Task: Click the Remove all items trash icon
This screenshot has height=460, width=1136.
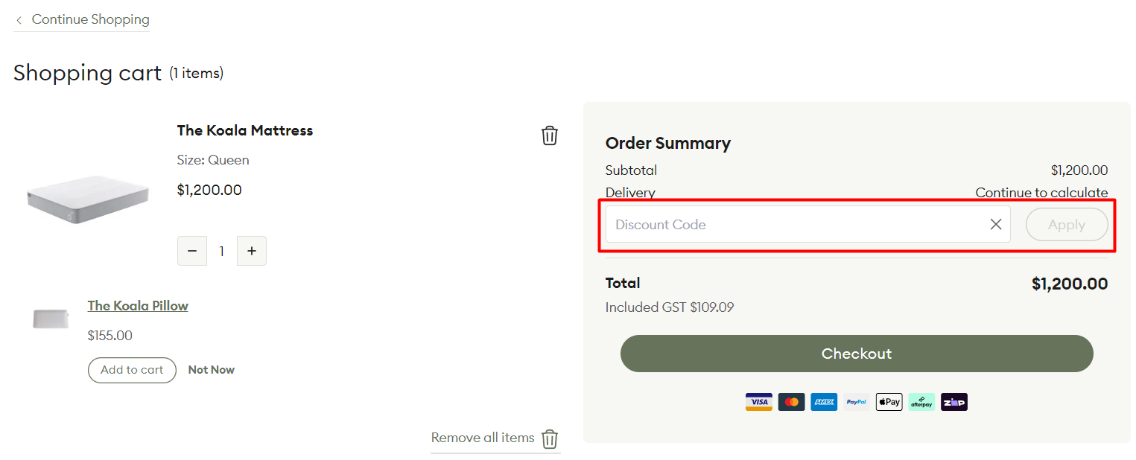Action: 550,439
